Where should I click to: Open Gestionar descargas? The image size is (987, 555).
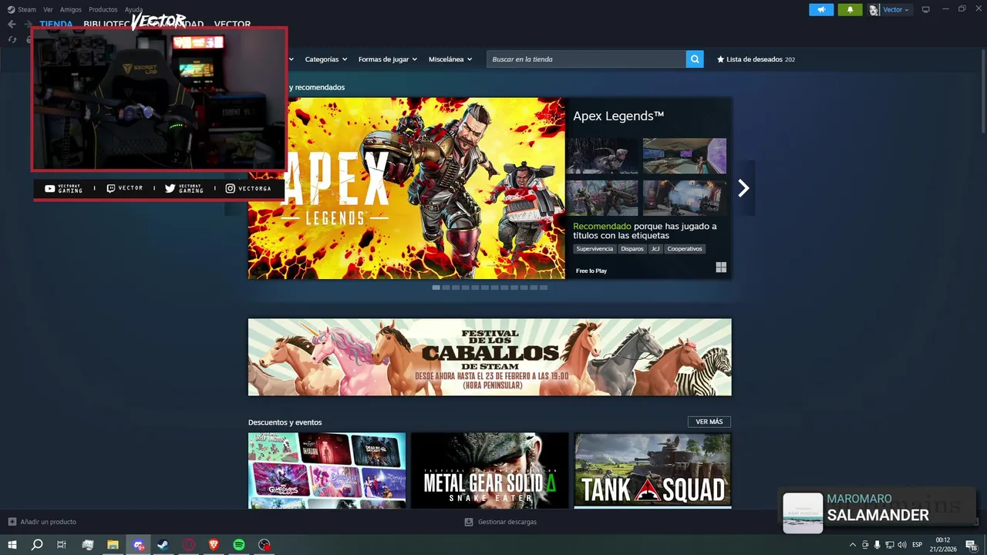pos(507,522)
